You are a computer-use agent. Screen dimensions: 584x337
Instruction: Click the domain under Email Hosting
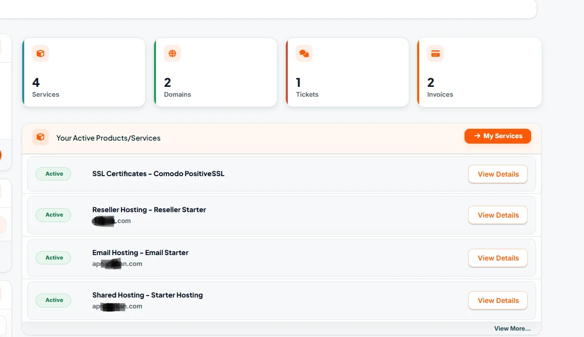(117, 263)
